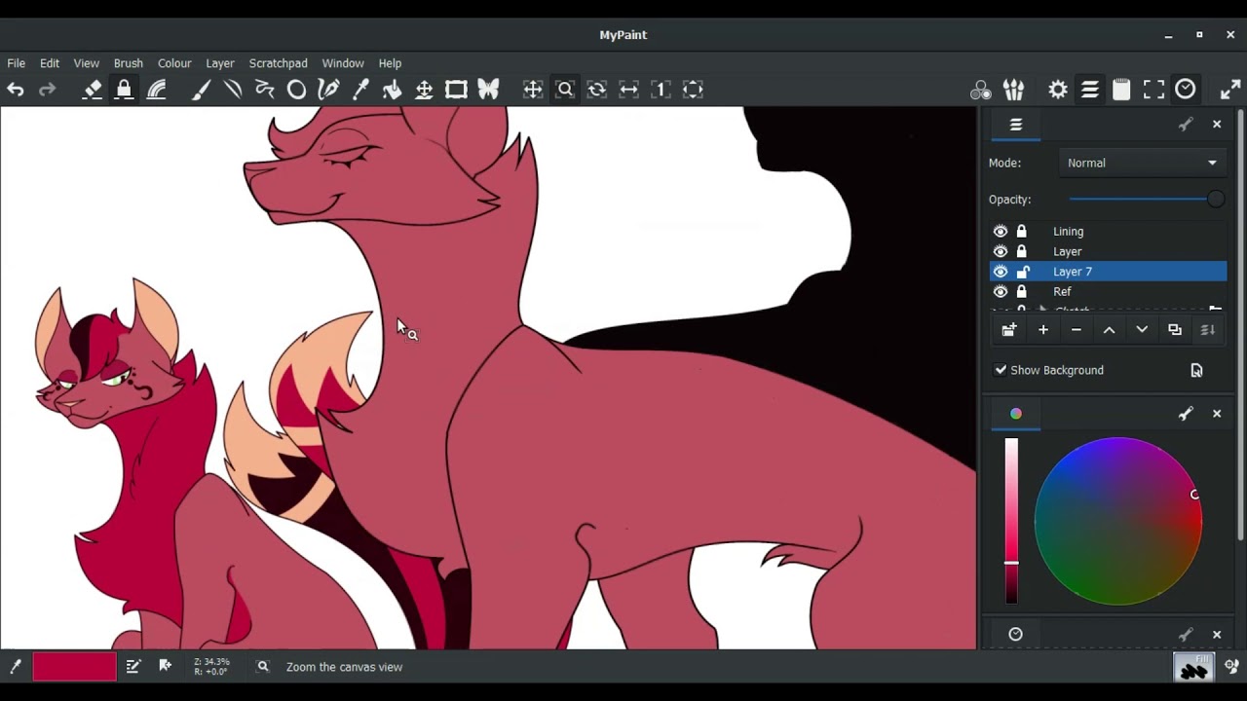The image size is (1247, 701).
Task: Select the Ref layer name
Action: point(1062,292)
